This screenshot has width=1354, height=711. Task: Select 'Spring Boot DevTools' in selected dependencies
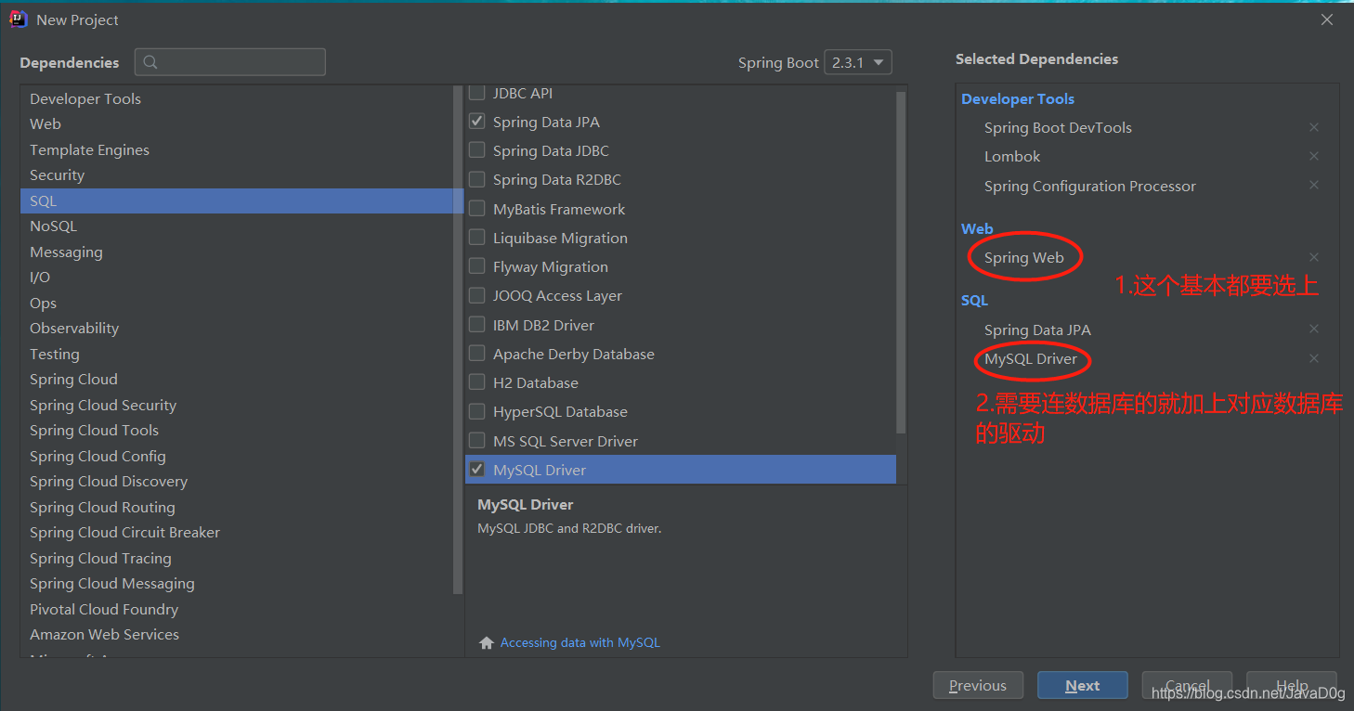point(1058,127)
